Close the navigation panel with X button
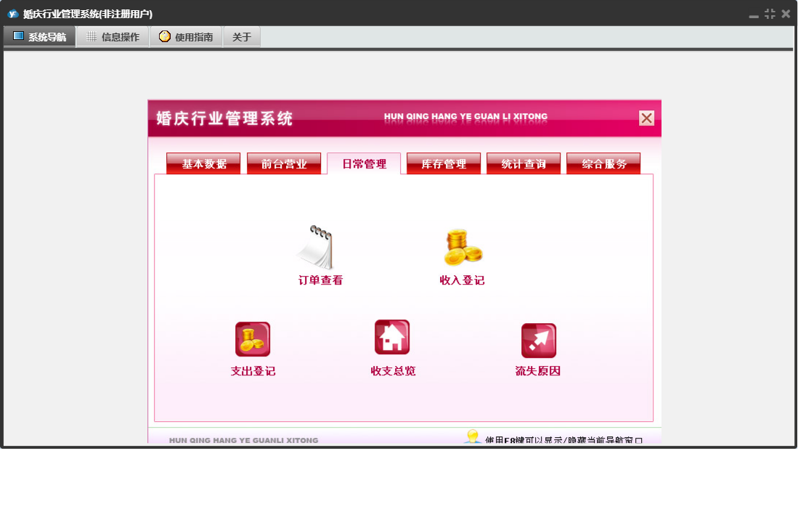Viewport: 798px width, 525px height. tap(646, 118)
